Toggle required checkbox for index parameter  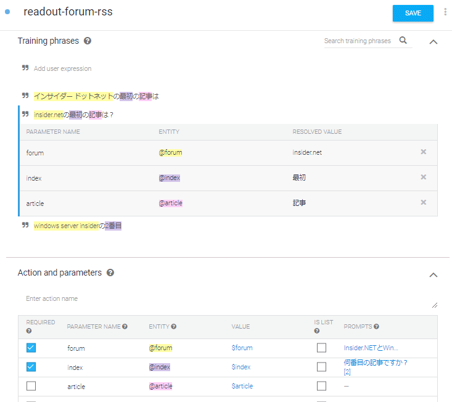(31, 367)
